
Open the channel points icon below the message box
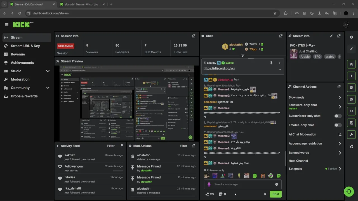point(209,194)
